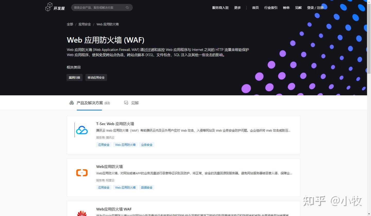Click the 开发屋 cube logo icon
The image size is (371, 216).
[x=49, y=7]
